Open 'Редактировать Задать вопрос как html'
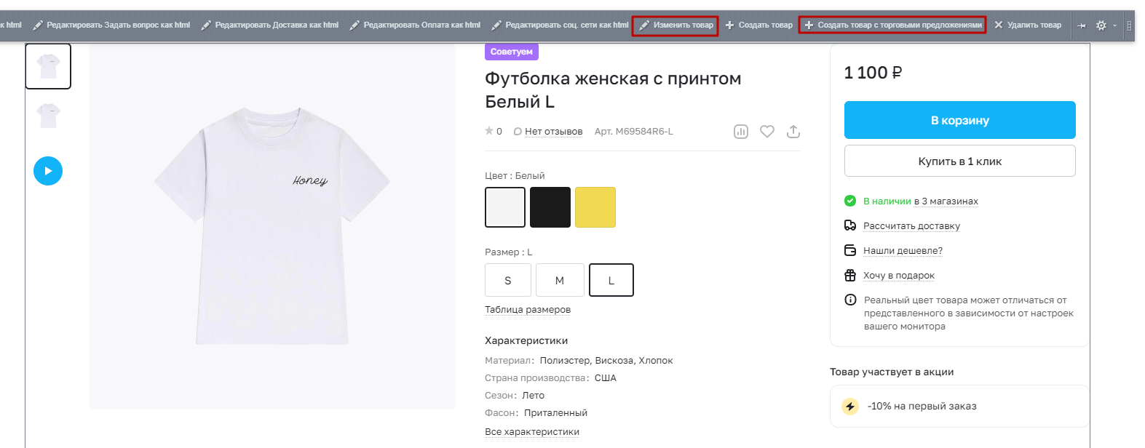 pyautogui.click(x=111, y=25)
